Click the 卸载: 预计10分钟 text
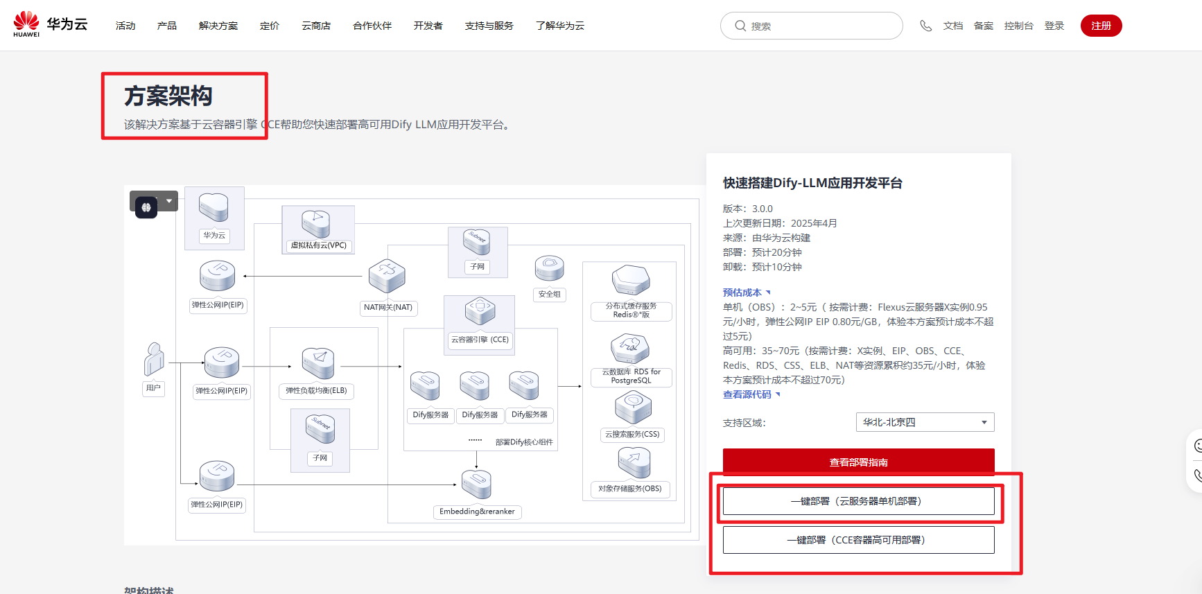 click(763, 267)
